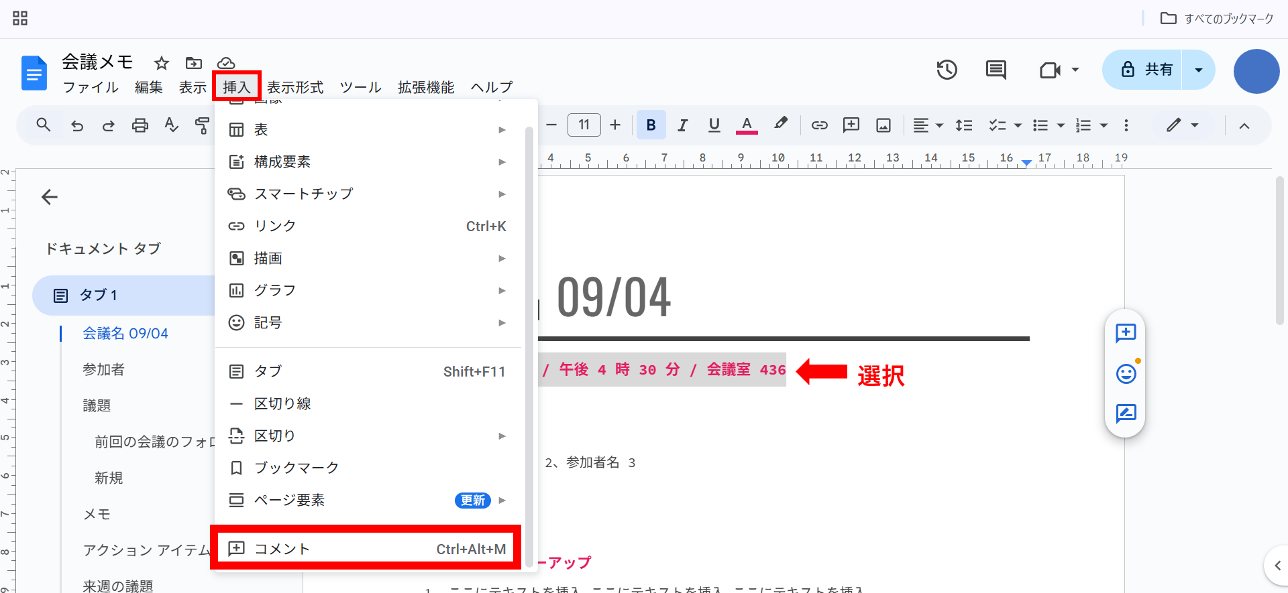Activate the paint format tool
1288x593 pixels.
tap(201, 125)
